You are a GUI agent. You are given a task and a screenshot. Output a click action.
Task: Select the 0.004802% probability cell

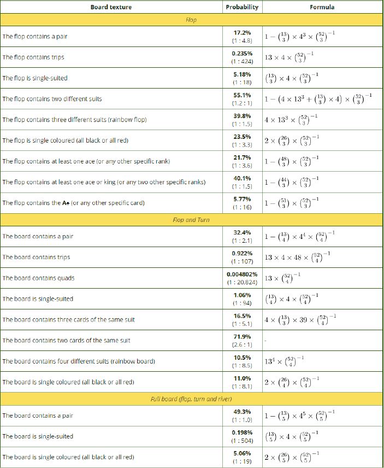click(242, 274)
